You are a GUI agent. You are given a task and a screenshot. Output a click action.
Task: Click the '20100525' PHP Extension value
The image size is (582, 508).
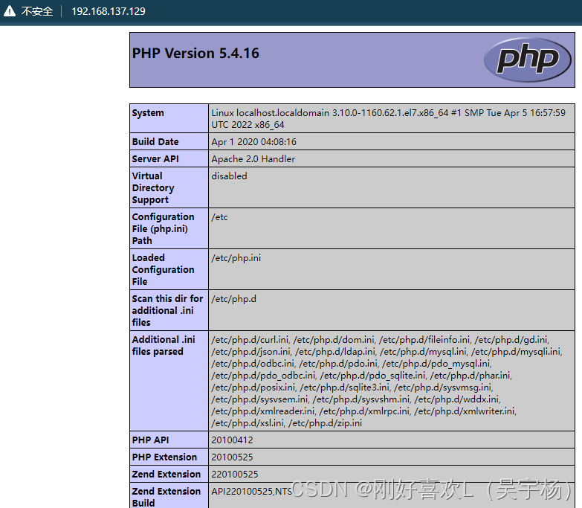pos(232,457)
